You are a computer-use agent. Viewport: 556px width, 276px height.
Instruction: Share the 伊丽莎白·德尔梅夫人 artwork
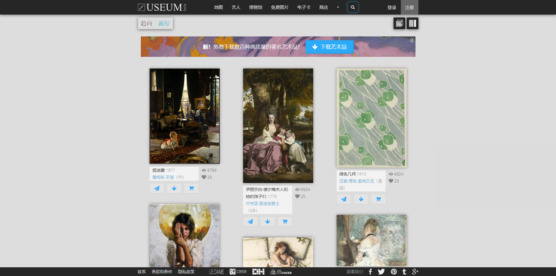click(x=250, y=222)
